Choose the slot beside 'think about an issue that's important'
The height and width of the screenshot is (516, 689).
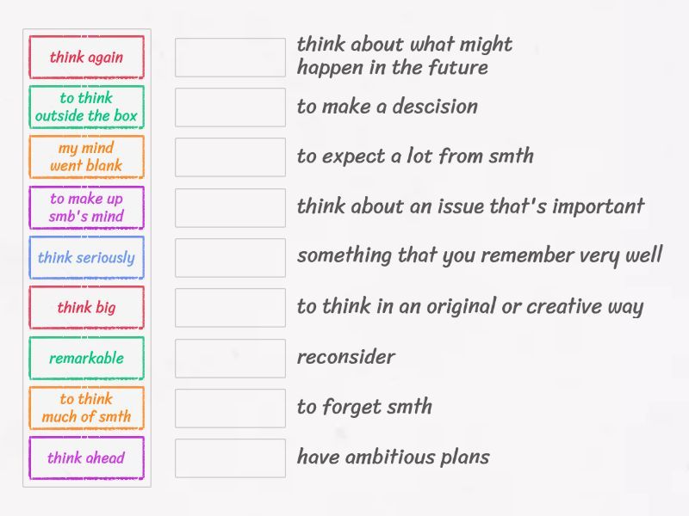230,207
